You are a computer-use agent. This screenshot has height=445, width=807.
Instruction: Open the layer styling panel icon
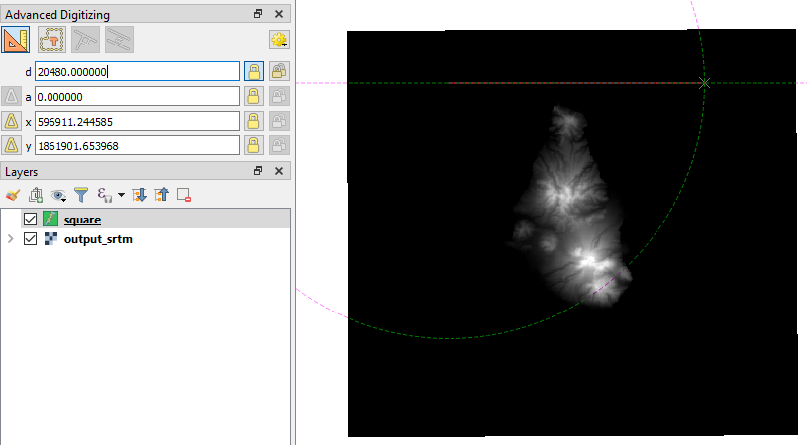tap(13, 195)
